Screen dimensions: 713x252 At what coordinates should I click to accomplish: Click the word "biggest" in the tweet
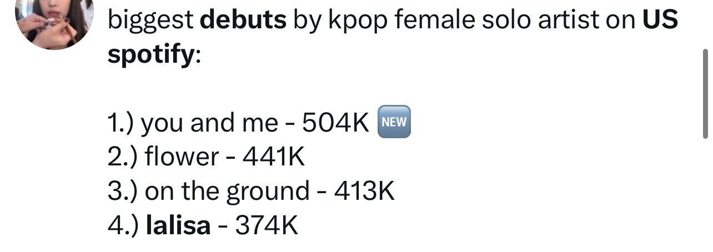pyautogui.click(x=149, y=21)
